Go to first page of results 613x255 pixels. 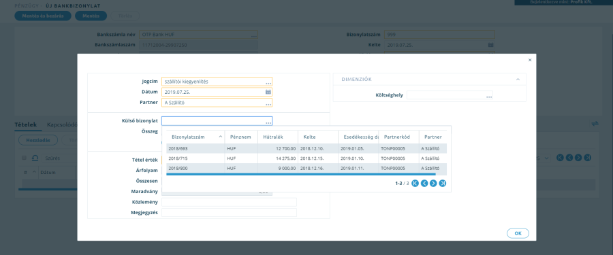click(415, 183)
